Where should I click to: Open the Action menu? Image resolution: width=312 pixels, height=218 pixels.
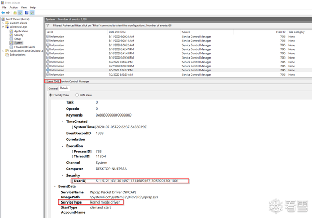point(14,8)
